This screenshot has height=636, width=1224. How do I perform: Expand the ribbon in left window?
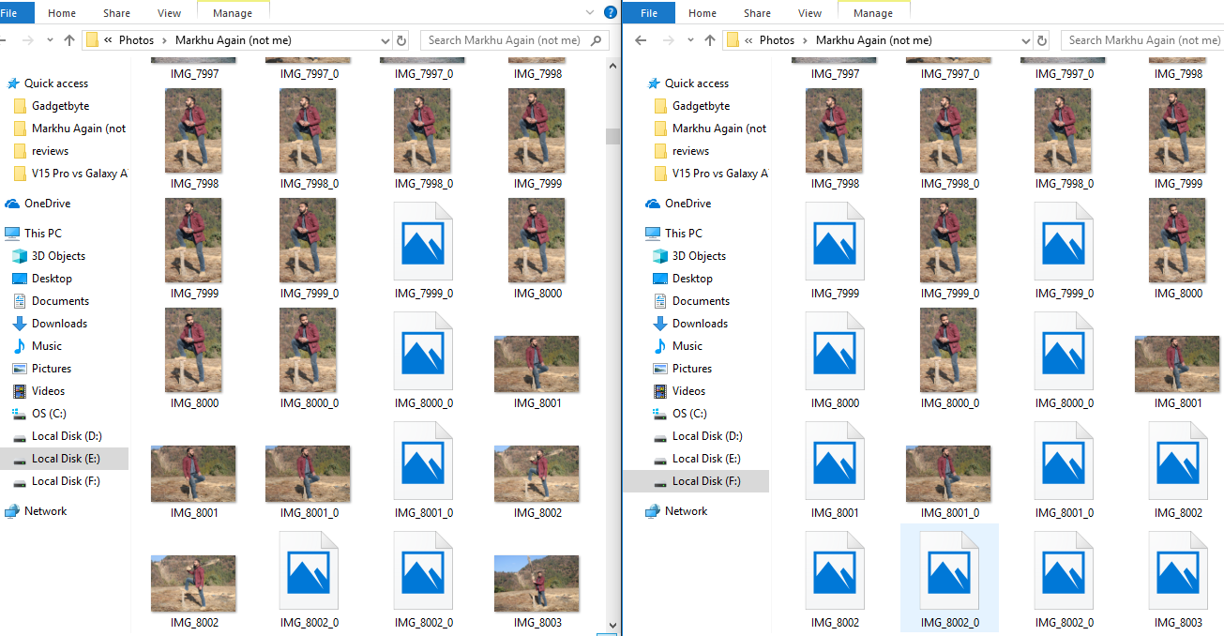[x=590, y=12]
